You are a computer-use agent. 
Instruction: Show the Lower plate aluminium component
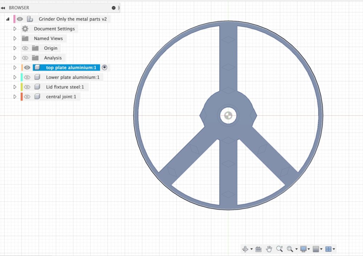[27, 77]
